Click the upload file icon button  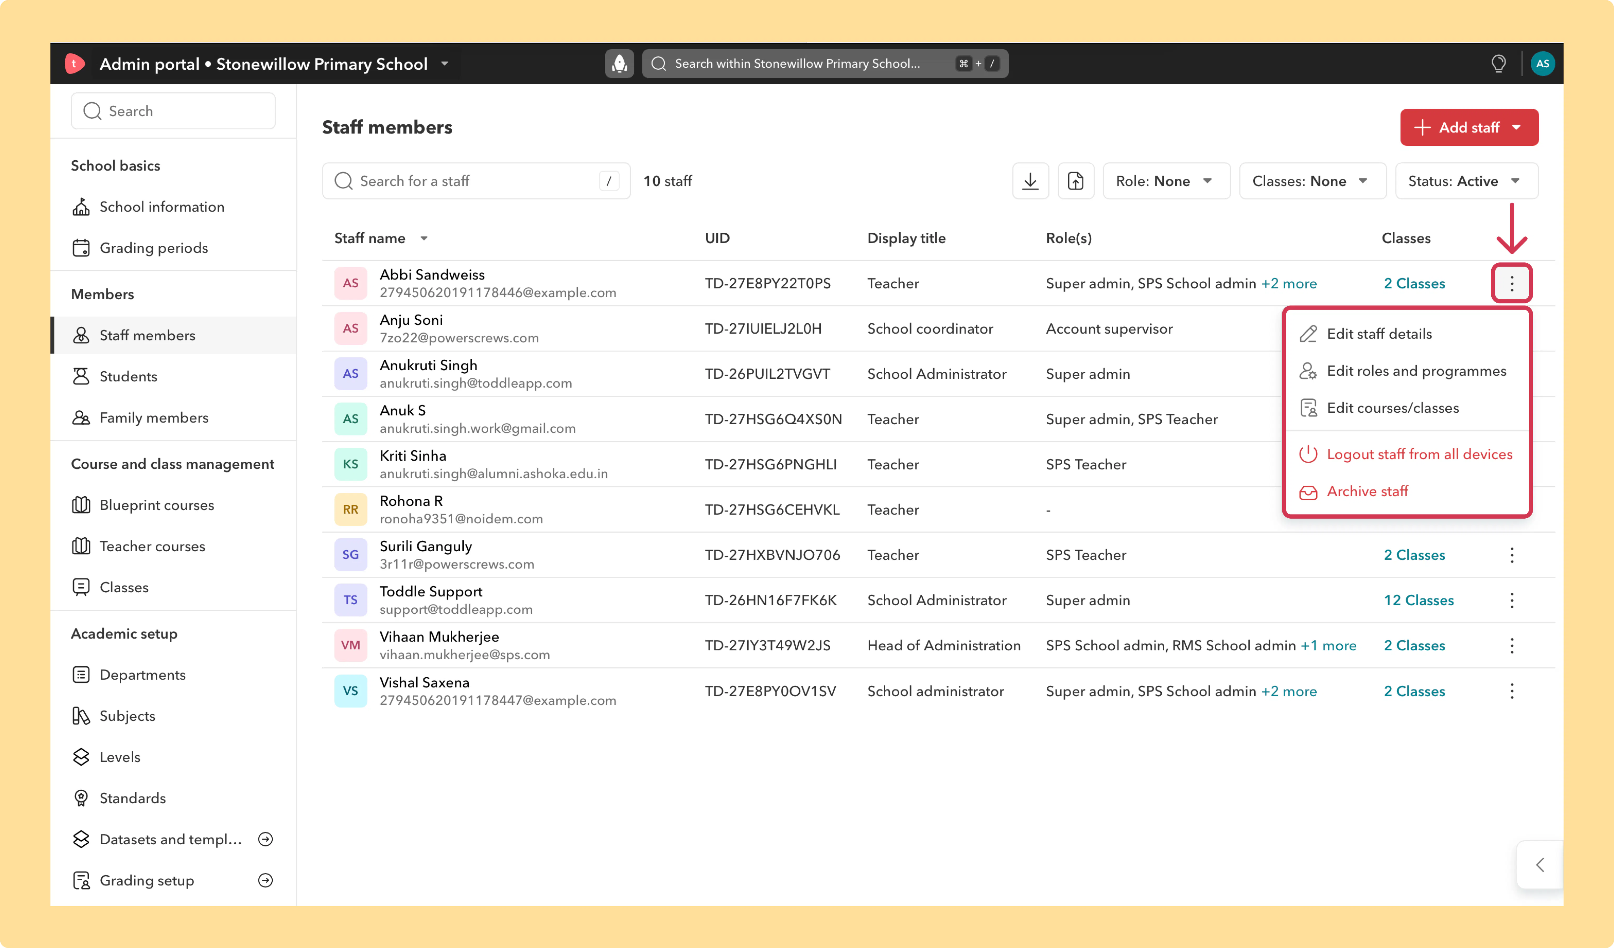[x=1075, y=181]
